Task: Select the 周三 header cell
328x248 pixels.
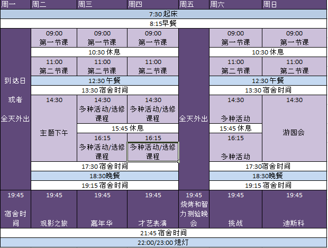Action: tap(102, 4)
